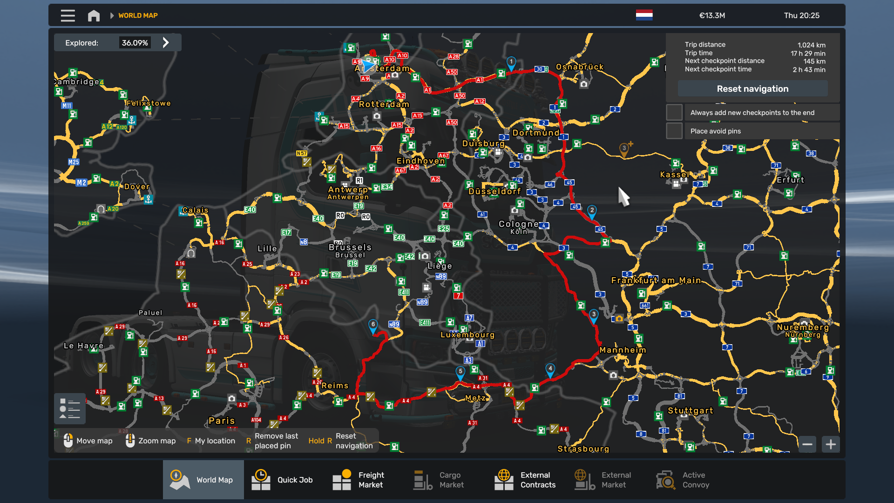Click Reset navigation button
This screenshot has width=894, height=503.
752,88
